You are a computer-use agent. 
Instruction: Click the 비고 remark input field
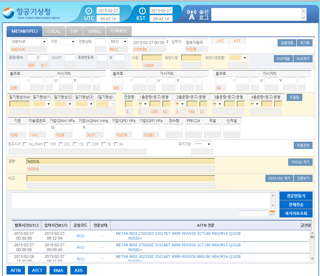[x=121, y=178]
